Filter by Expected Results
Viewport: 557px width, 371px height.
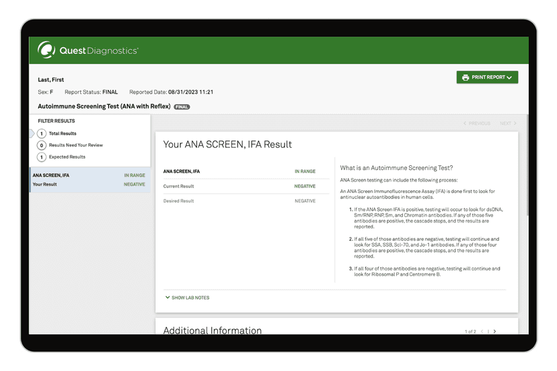67,157
